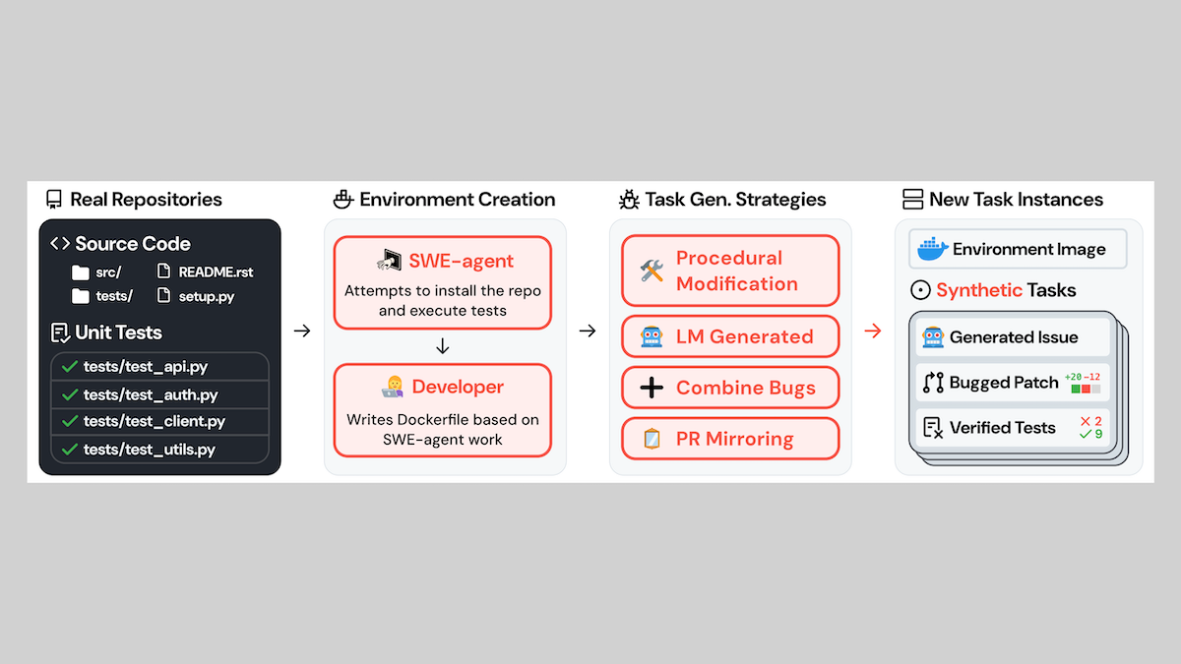Click the checkmark beside tests/test_api.py
This screenshot has width=1181, height=664.
click(69, 367)
